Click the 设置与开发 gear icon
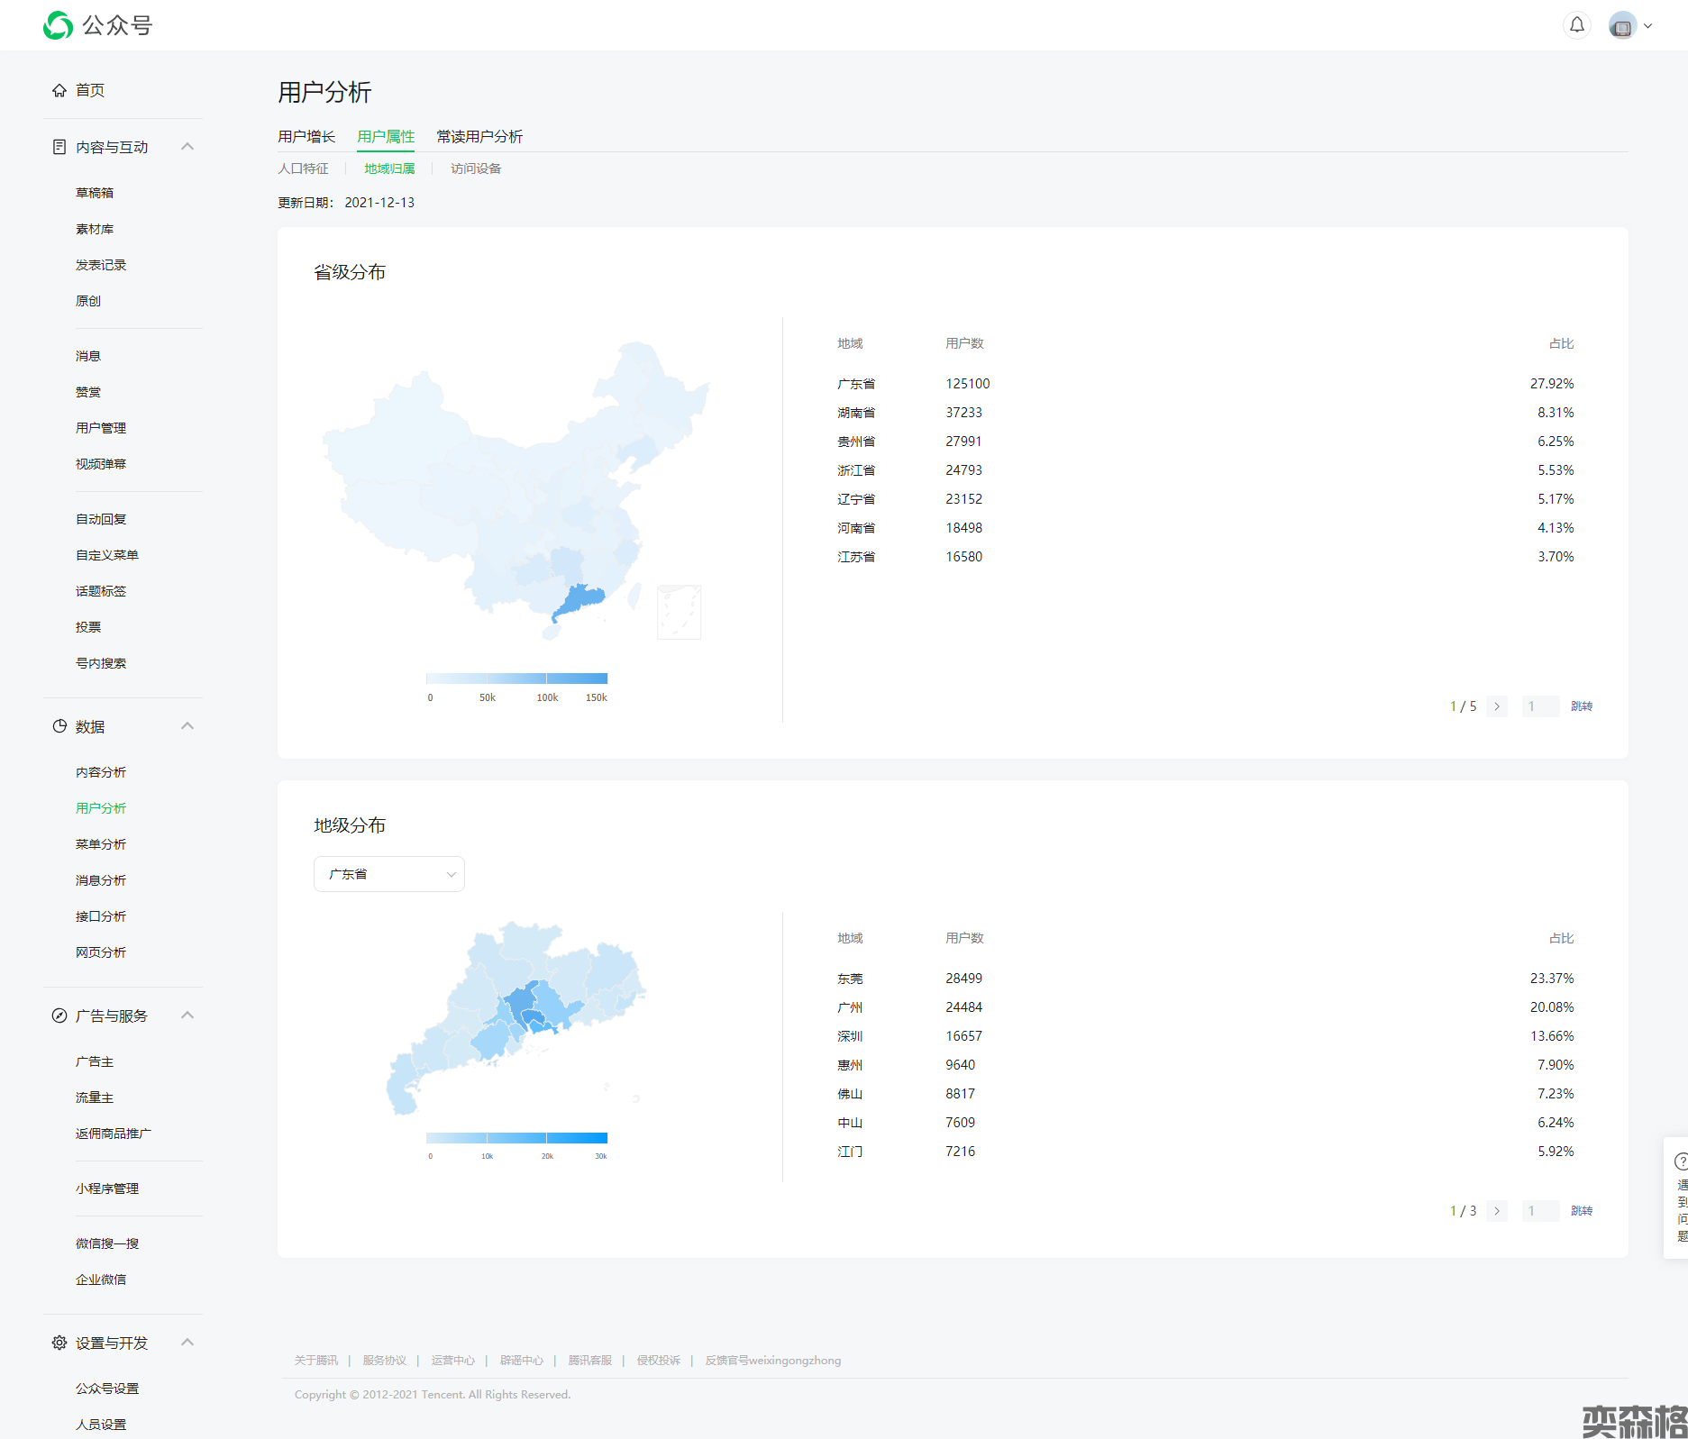The width and height of the screenshot is (1688, 1439). click(x=59, y=1343)
